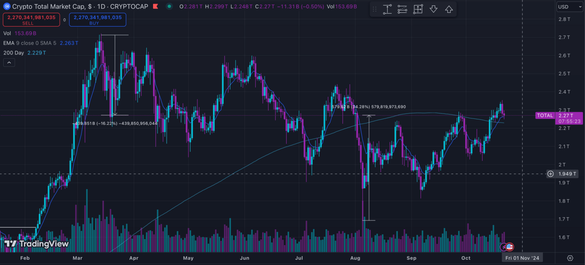Viewport: 585px width, 265px height.
Task: Select the price range measure tool
Action: 388,9
